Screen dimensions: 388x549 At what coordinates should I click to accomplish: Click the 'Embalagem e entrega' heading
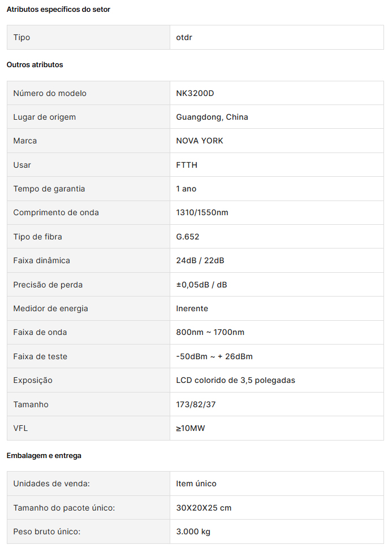[x=44, y=455]
